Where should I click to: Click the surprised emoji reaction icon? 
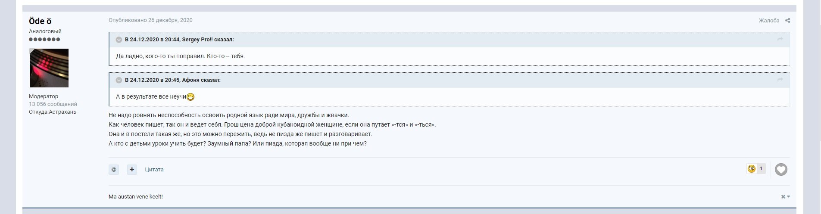[x=752, y=169]
